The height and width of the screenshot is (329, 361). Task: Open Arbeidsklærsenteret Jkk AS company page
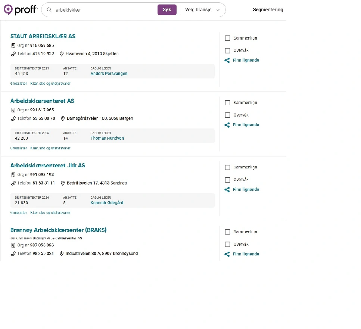tap(48, 165)
